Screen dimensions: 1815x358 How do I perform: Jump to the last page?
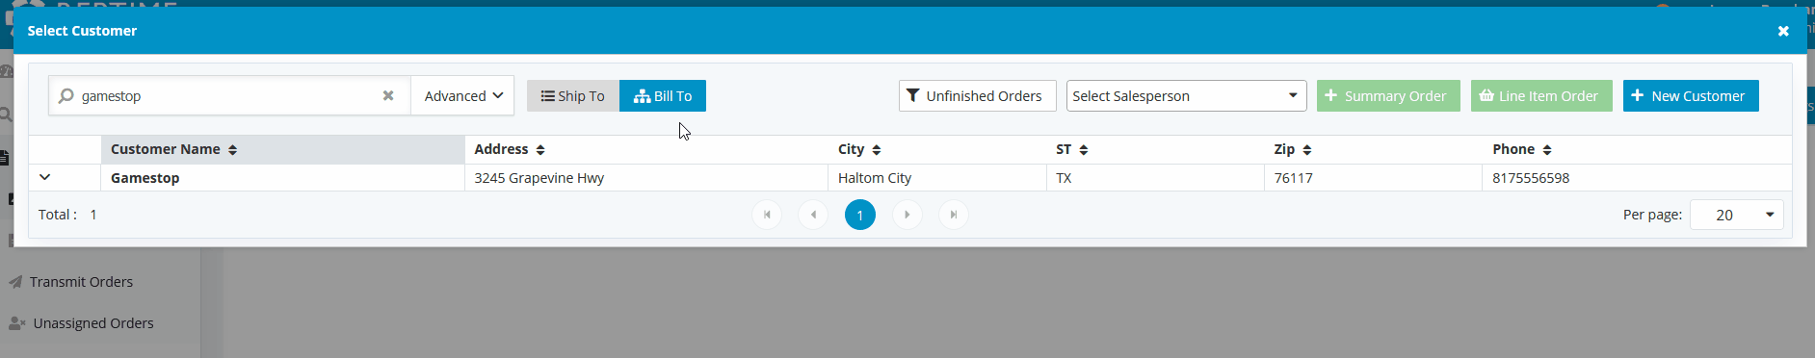coord(953,215)
